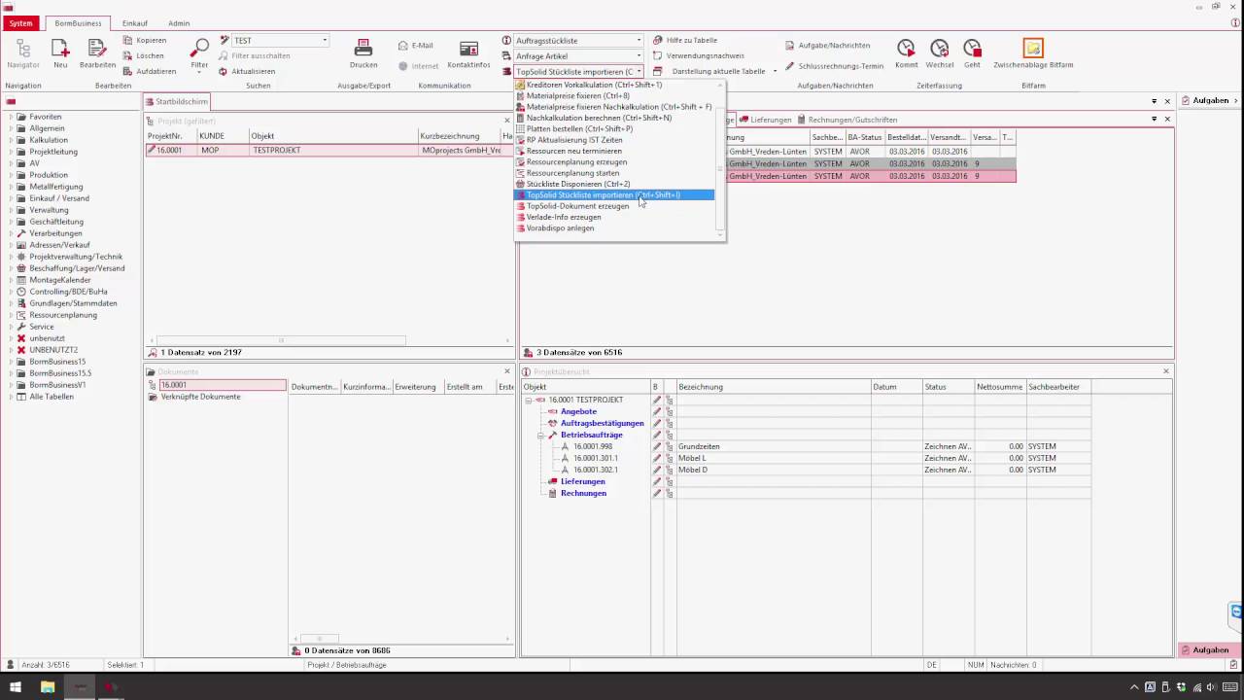Open the Rechnungen/Gutschriften tab
Viewport: 1244px width, 700px height.
pos(847,121)
